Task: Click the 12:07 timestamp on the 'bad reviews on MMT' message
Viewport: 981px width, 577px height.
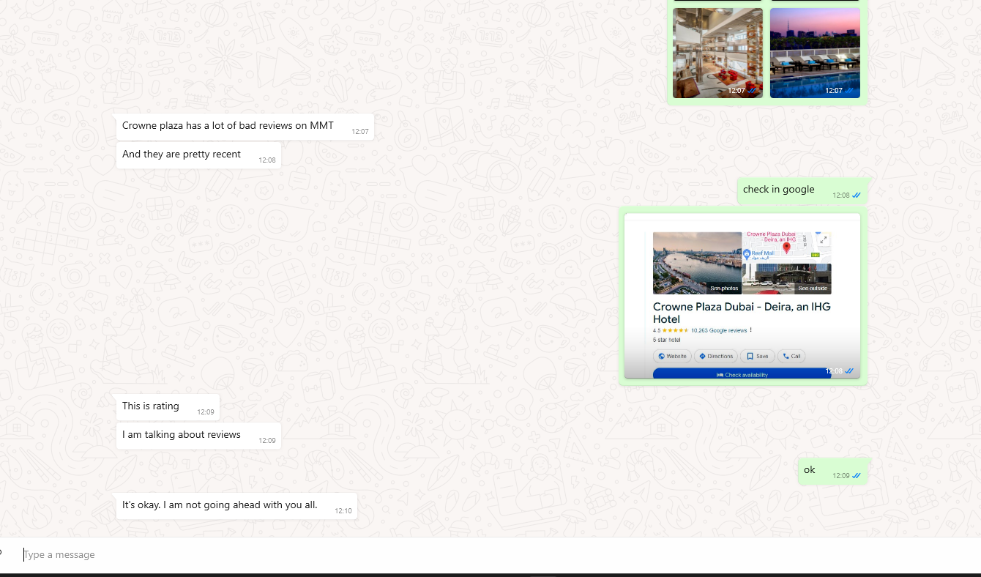Action: tap(360, 132)
